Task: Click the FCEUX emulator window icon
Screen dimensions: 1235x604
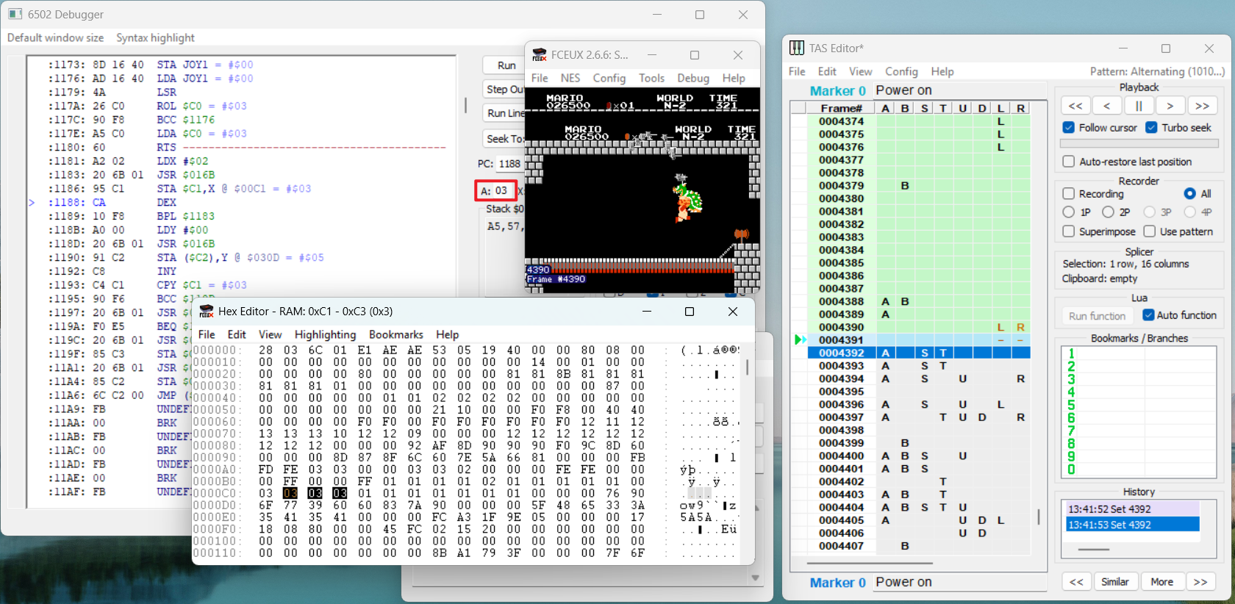Action: (x=540, y=54)
